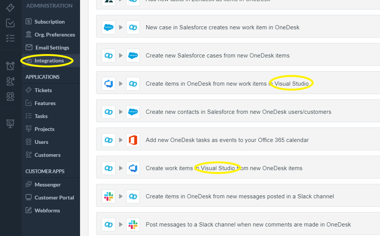Open Email Settings in sidebar
The width and height of the screenshot is (380, 236).
pyautogui.click(x=52, y=48)
